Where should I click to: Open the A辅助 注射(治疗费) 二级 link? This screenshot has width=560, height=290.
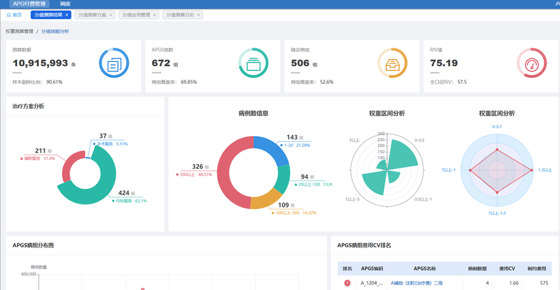[416, 283]
